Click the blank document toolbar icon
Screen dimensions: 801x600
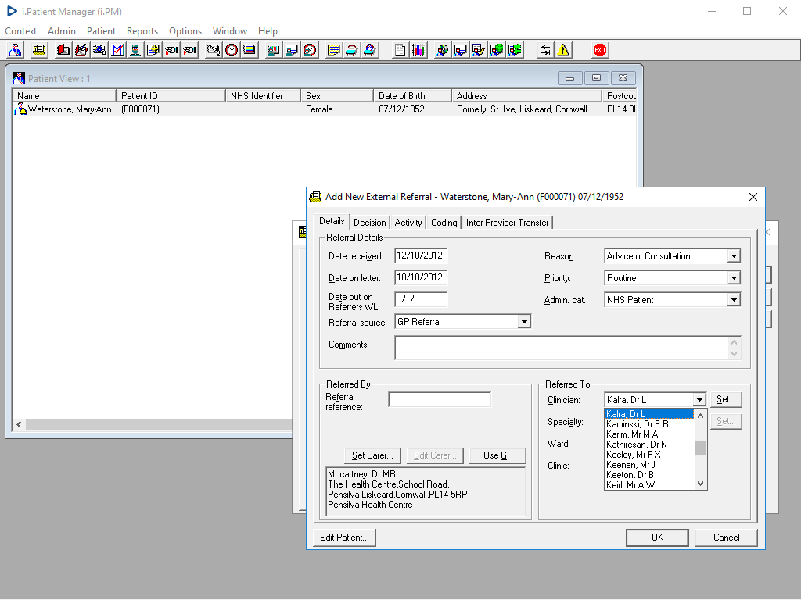pos(400,50)
